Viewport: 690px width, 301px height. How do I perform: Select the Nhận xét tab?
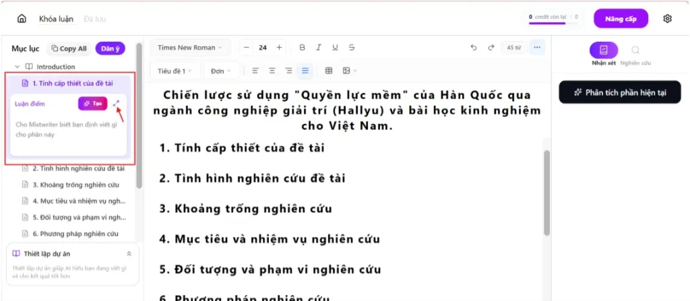(603, 54)
